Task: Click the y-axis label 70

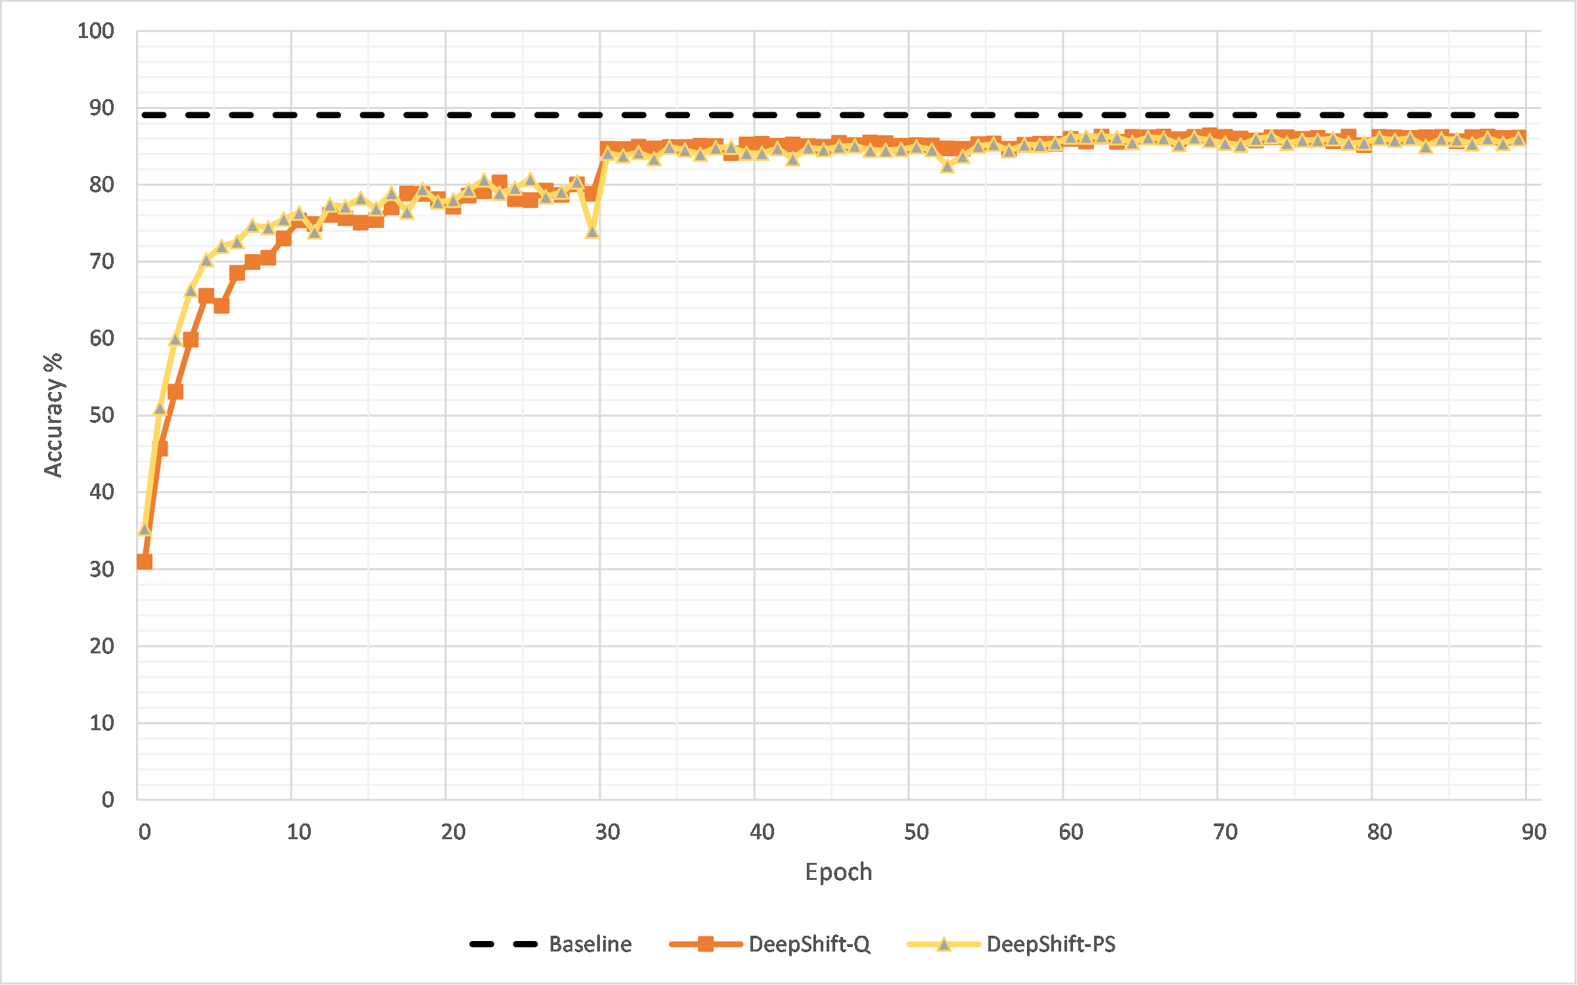Action: click(102, 261)
